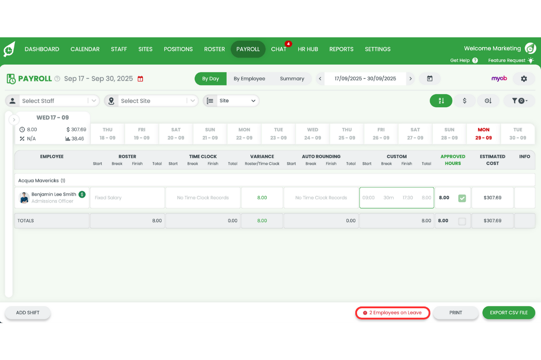Click the 17/09/2025 - 30/09/2025 date field
541x360 pixels.
tap(365, 78)
